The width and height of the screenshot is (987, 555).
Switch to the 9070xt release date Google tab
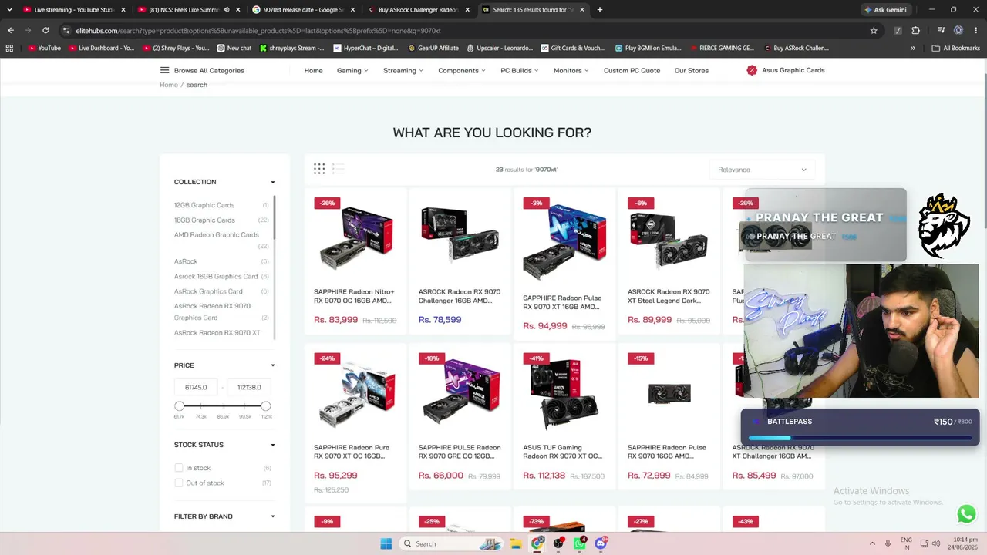[x=304, y=10]
